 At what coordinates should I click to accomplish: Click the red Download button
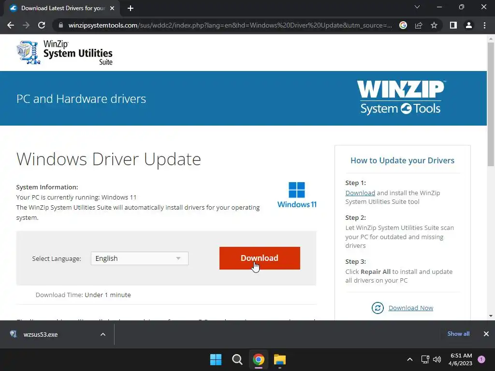(260, 258)
